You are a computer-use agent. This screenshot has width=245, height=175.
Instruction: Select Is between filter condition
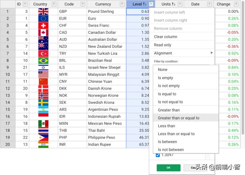(186, 142)
